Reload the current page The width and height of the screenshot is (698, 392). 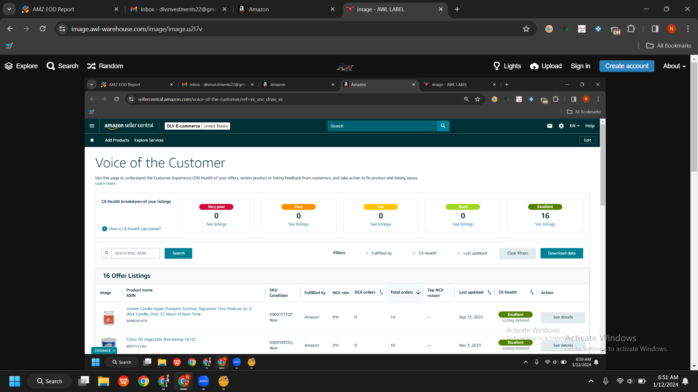click(43, 29)
